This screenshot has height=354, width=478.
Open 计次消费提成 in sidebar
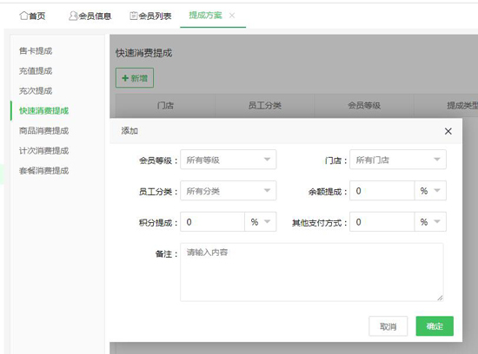pos(44,151)
